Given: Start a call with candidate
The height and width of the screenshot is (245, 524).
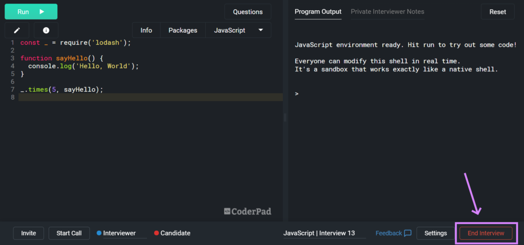Looking at the screenshot, I should (x=69, y=233).
